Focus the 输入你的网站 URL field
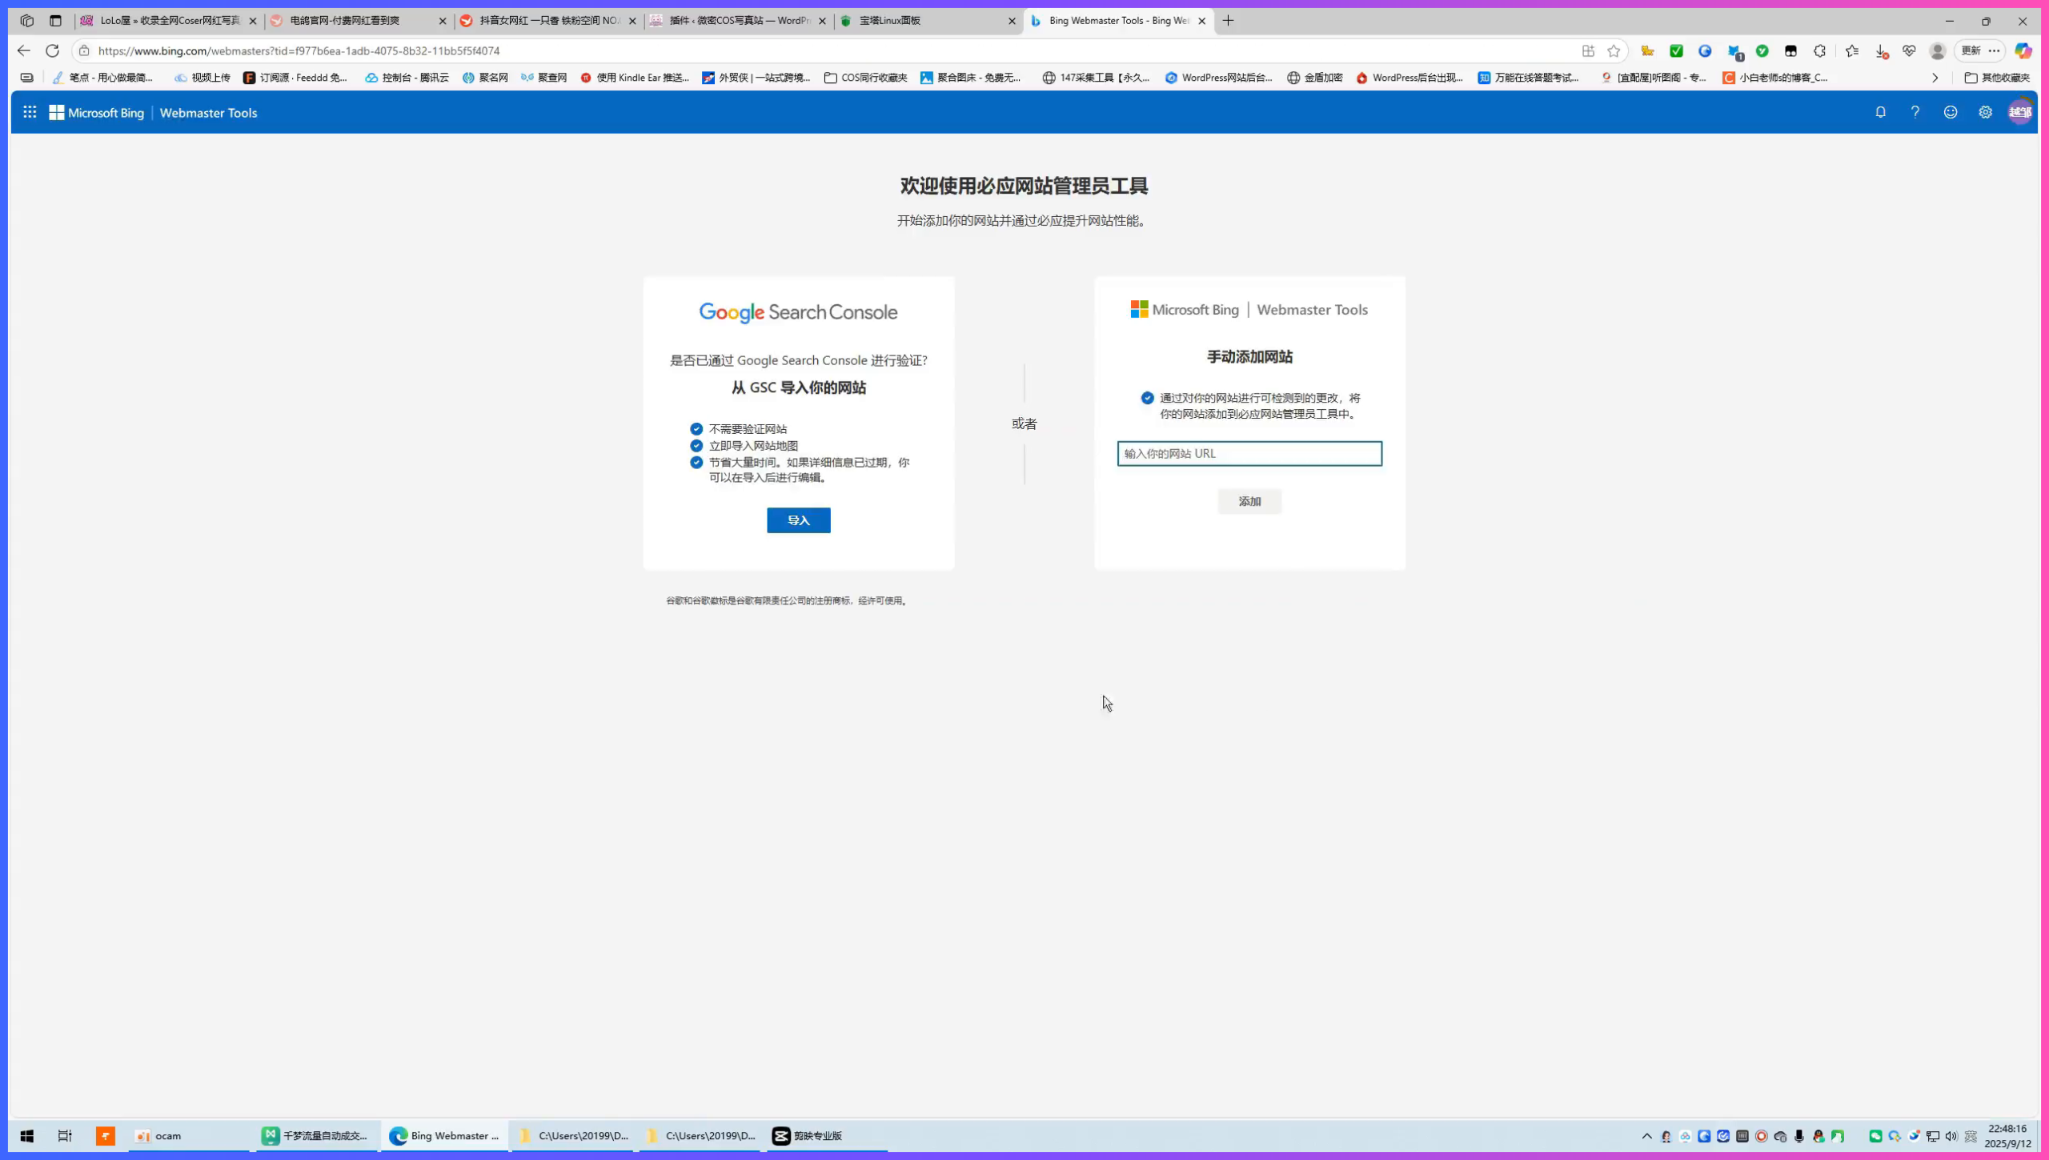 1249,453
